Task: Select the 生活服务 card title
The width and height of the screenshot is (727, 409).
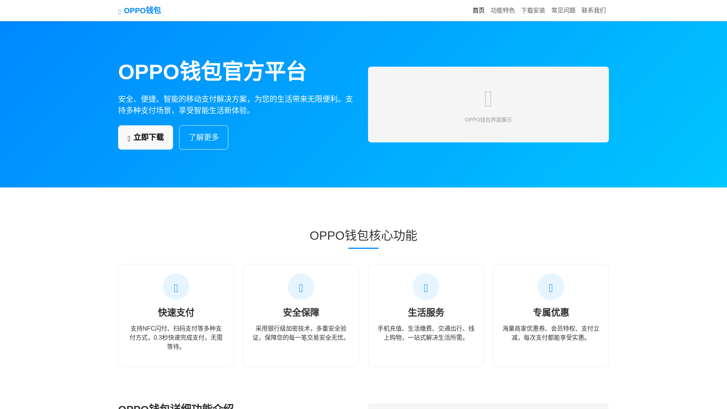Action: point(426,313)
